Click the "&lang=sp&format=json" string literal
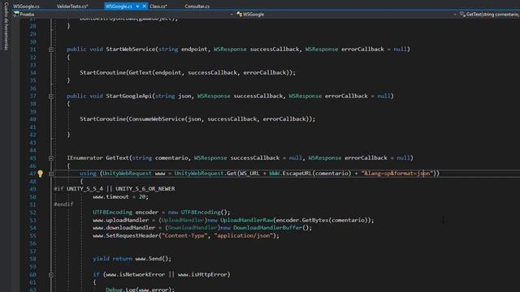The height and width of the screenshot is (292, 520). 396,173
